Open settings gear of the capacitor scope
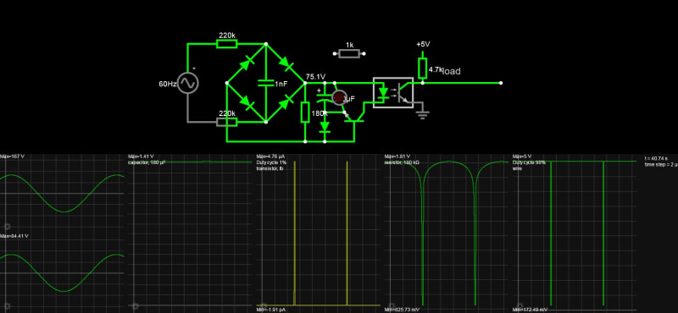Screen dimensions: 678x313 tap(135, 305)
